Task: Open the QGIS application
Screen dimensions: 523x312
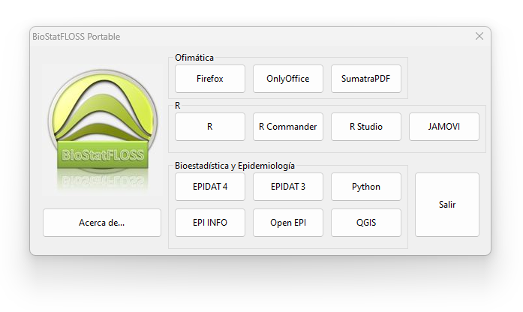Action: [366, 223]
